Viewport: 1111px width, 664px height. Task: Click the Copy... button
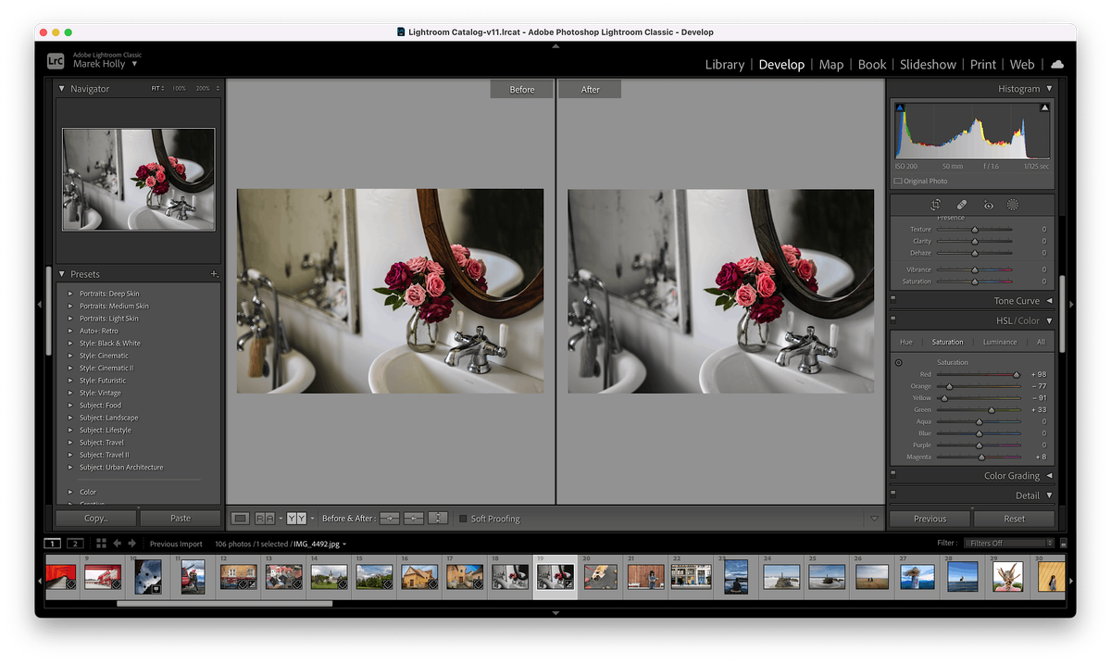pyautogui.click(x=94, y=518)
